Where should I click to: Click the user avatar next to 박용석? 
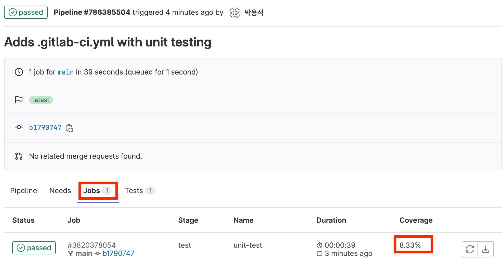(x=234, y=13)
